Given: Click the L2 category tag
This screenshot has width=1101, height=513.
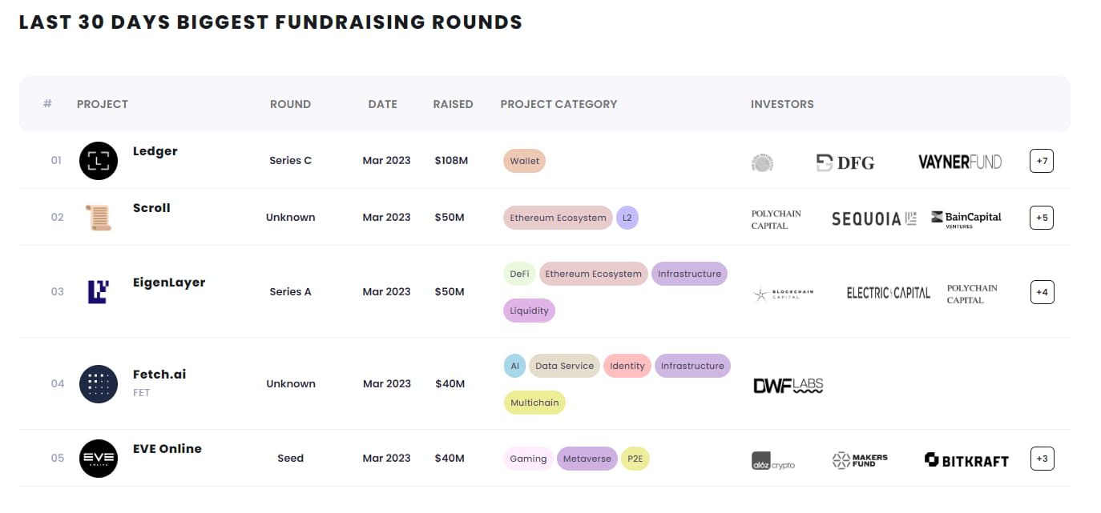Looking at the screenshot, I should click(x=627, y=218).
